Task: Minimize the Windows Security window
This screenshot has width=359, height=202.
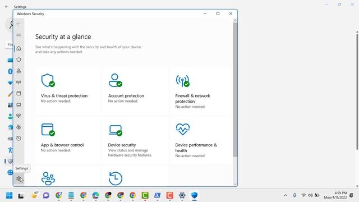Action: coord(205,13)
